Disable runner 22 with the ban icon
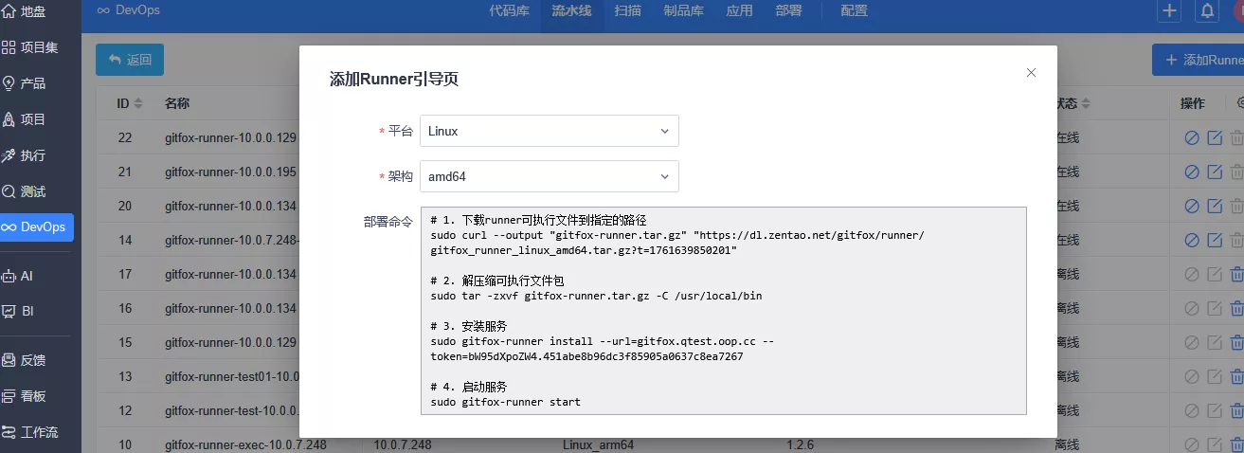 [x=1192, y=138]
